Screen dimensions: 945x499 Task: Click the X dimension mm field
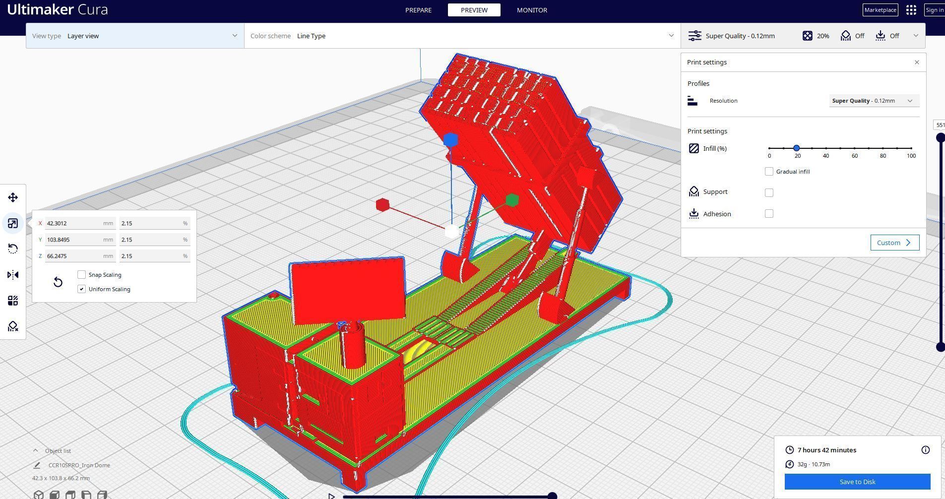coord(80,223)
